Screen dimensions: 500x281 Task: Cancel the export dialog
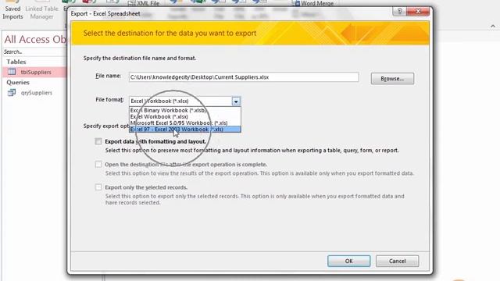click(x=397, y=261)
